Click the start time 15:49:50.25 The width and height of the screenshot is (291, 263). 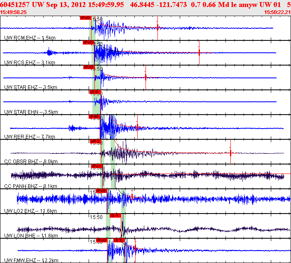pos(13,12)
